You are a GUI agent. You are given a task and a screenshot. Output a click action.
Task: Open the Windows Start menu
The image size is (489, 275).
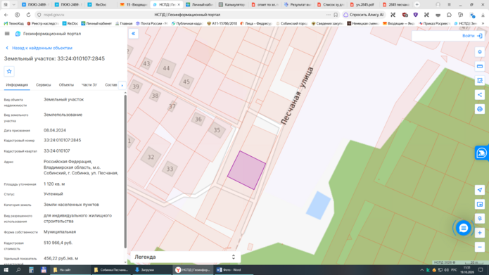tap(6, 270)
